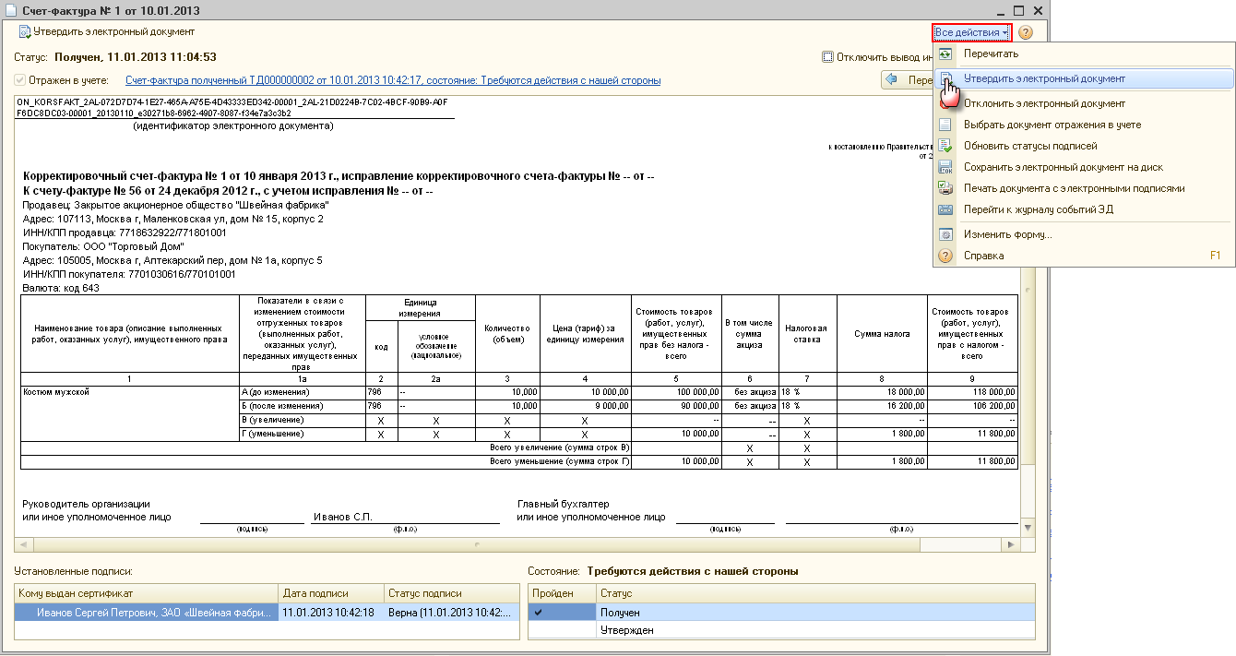Open the Счет-фактура полученный ТД000000002 link
Screen dimensions: 1236x656
click(393, 81)
